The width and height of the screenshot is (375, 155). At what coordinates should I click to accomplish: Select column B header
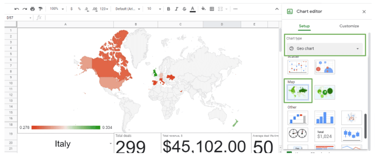(136, 24)
